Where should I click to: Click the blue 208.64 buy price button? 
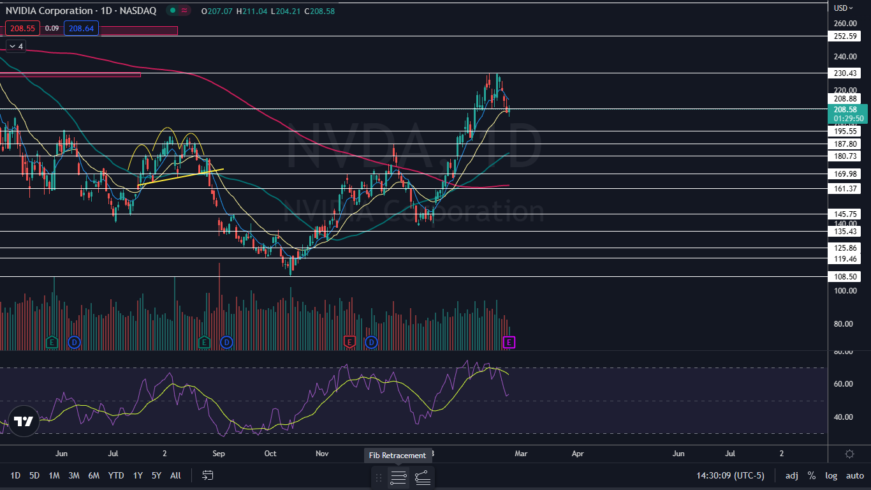81,28
